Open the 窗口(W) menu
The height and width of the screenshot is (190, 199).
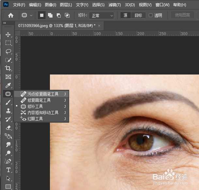tap(162, 5)
